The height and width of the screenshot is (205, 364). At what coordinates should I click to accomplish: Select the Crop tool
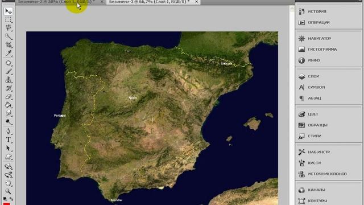pos(9,44)
